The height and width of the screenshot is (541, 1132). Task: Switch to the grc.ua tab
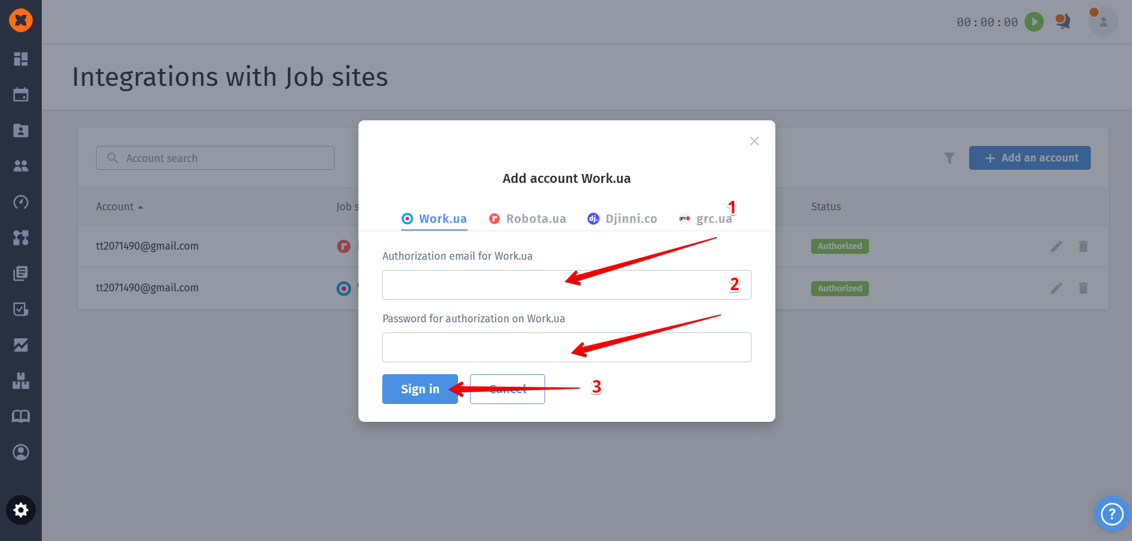tap(706, 219)
